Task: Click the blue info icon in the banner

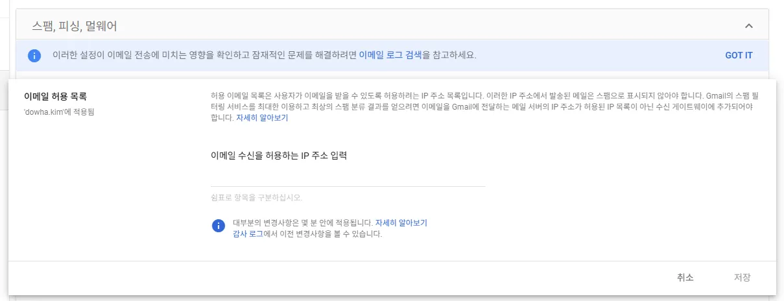Action: (34, 55)
